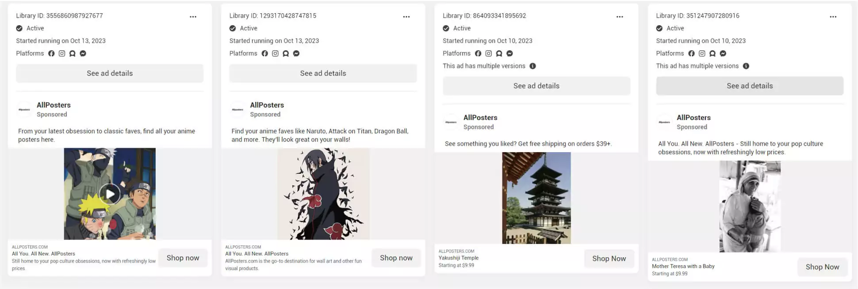Open options menu for Library ID 1293170428747815

pos(406,17)
